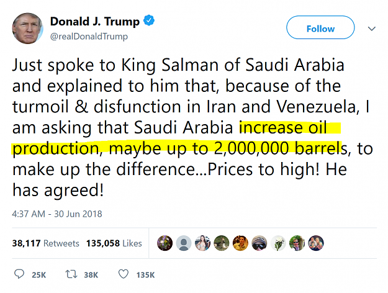Click the retweet arrows icon
This screenshot has height=293, width=388.
71,274
